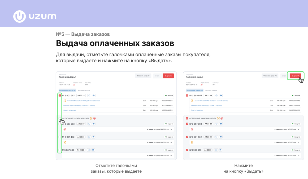Viewport: 308px width, 179px height.
Task: Uncheck ОСТАЛЬНЫЕ ЗАКАЗЫ КЛИЕНТА box in right screenshot
Action: (187, 119)
